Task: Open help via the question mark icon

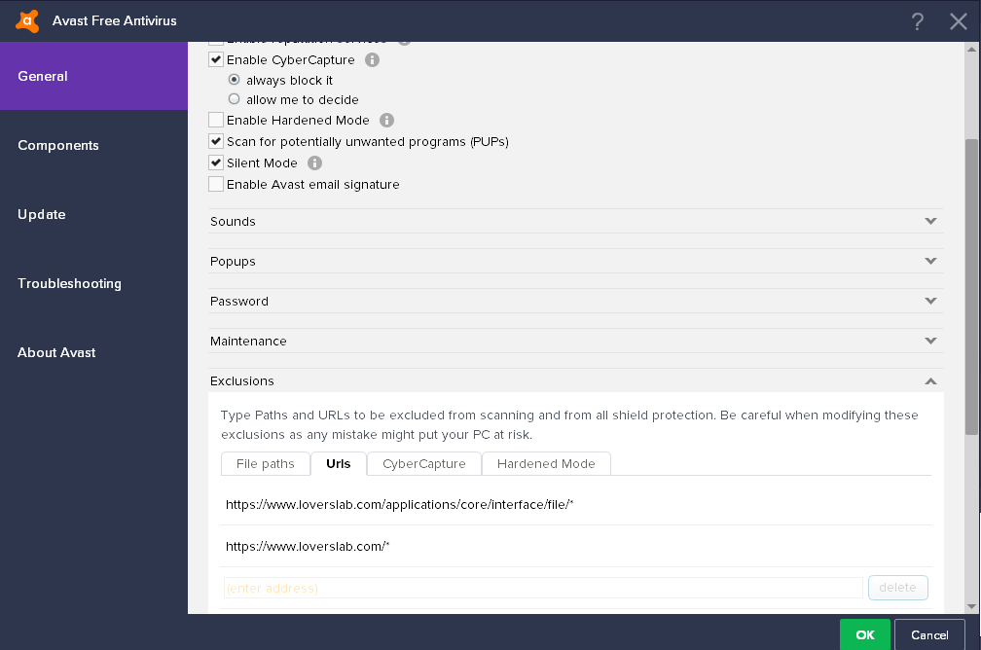Action: coord(917,21)
